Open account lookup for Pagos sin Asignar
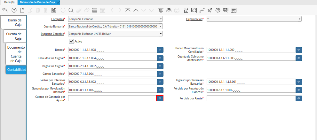Viewport: 317px width, 140px height. [160, 66]
